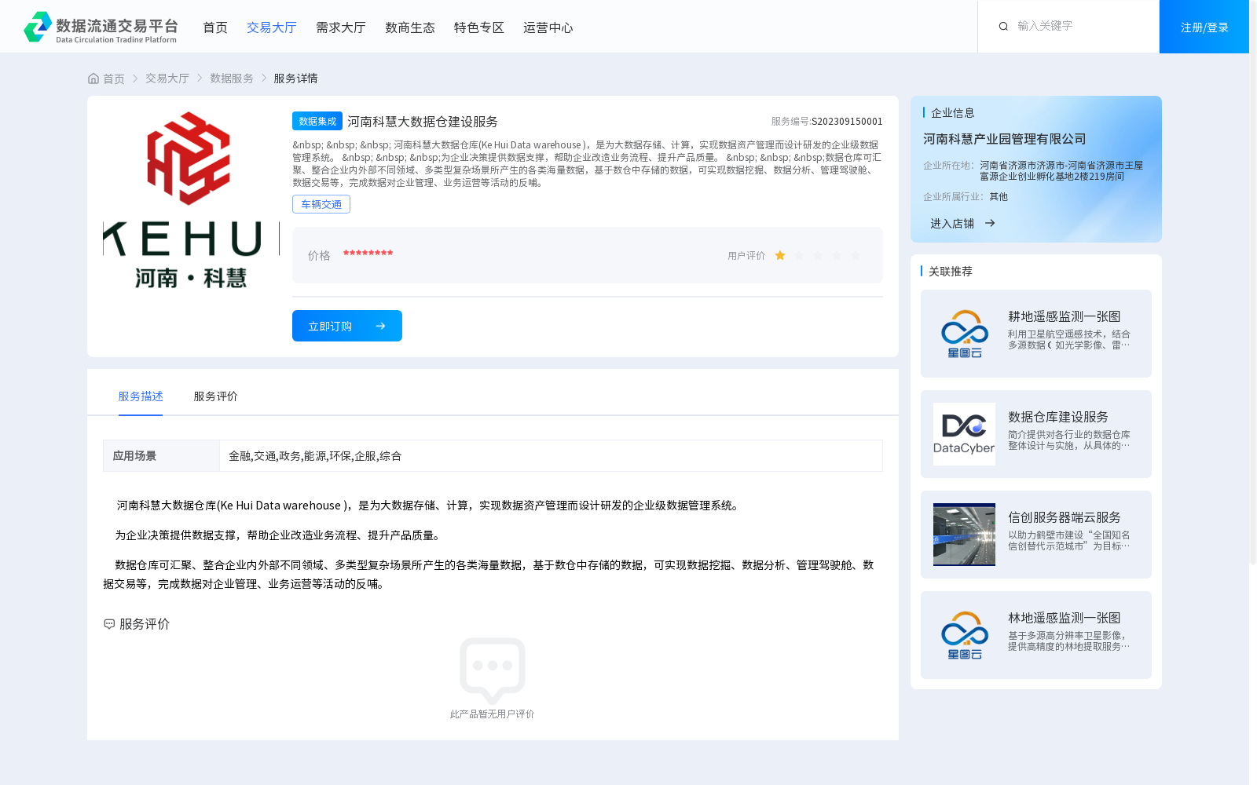Open the 运营中心 menu item
The width and height of the screenshot is (1257, 785).
(548, 27)
